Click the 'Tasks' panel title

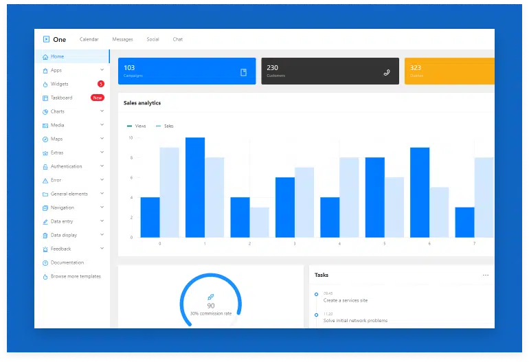point(322,275)
